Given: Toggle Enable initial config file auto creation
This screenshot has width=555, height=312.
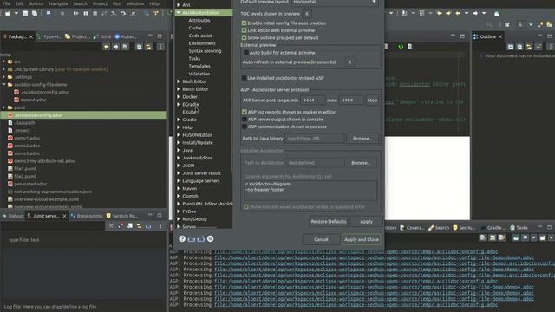Looking at the screenshot, I should tap(244, 23).
